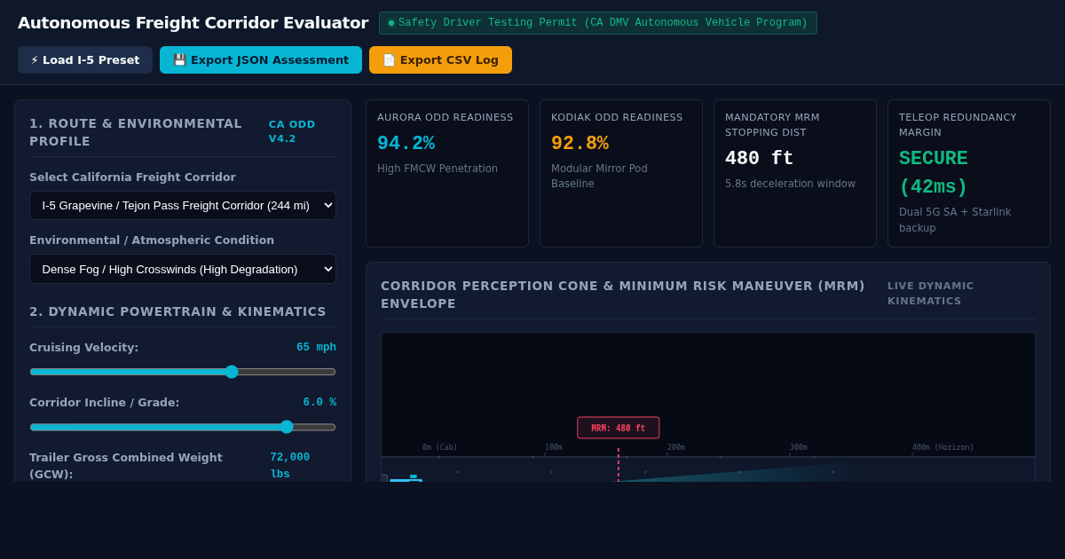Adjust the Corridor Incline / Grade slider
Viewport: 1065px width, 559px height.
coord(183,427)
